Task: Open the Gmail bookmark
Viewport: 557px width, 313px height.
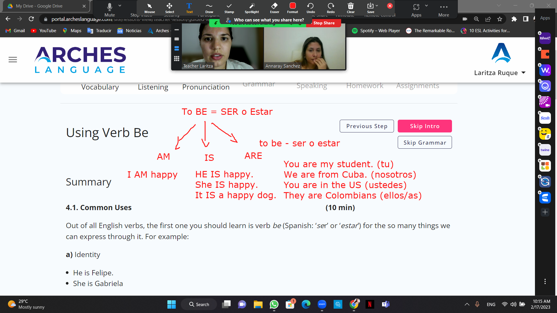Action: [15, 31]
